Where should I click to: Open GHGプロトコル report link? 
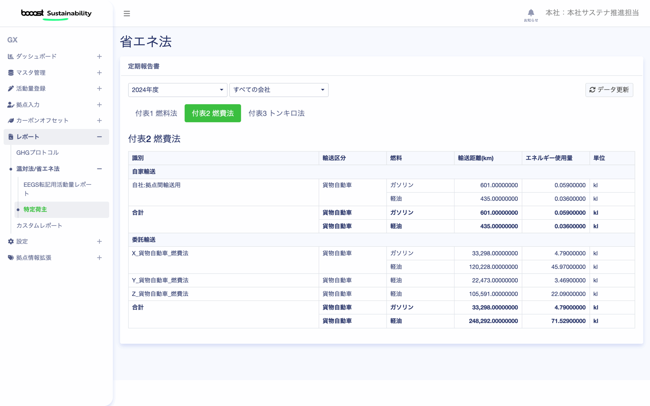(38, 153)
